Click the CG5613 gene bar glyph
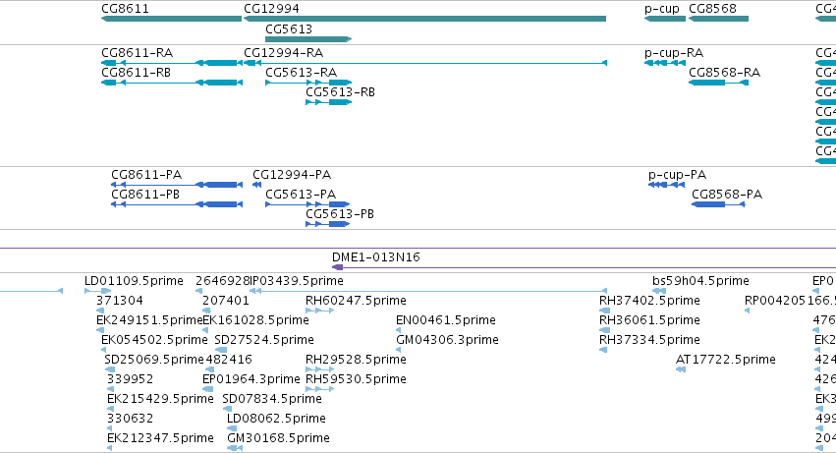836x453 pixels. pos(308,39)
